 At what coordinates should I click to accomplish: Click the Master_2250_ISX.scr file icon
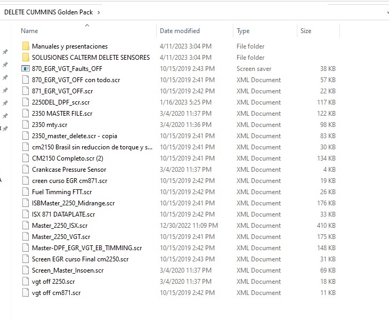(26, 226)
